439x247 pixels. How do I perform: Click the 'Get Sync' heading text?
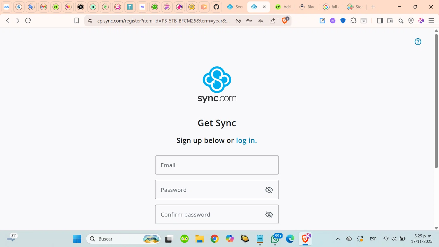point(217,123)
